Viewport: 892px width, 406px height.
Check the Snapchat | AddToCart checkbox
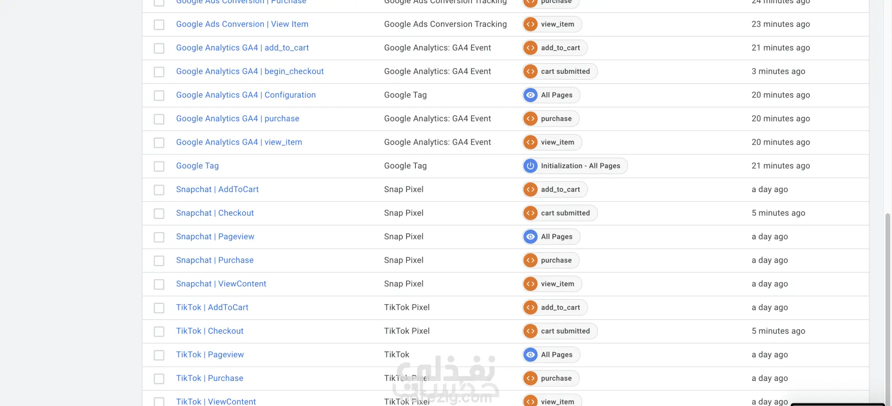[159, 190]
